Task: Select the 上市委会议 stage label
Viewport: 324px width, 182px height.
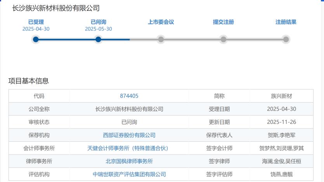Action: point(161,22)
